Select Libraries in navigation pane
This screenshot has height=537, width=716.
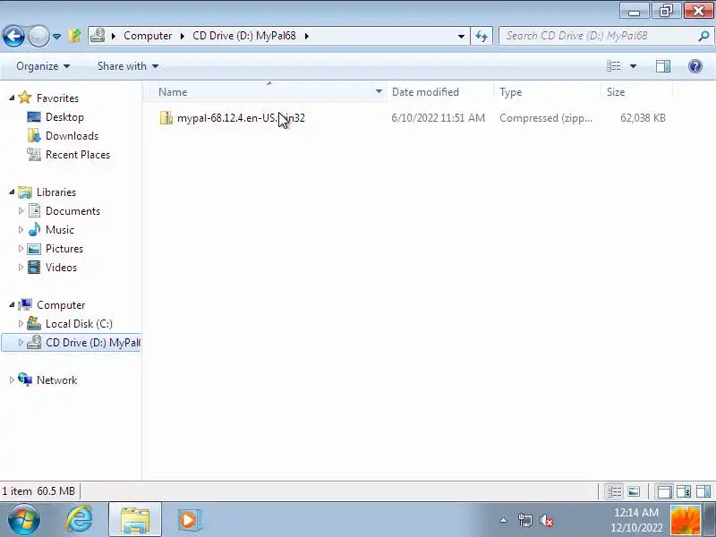pyautogui.click(x=56, y=192)
